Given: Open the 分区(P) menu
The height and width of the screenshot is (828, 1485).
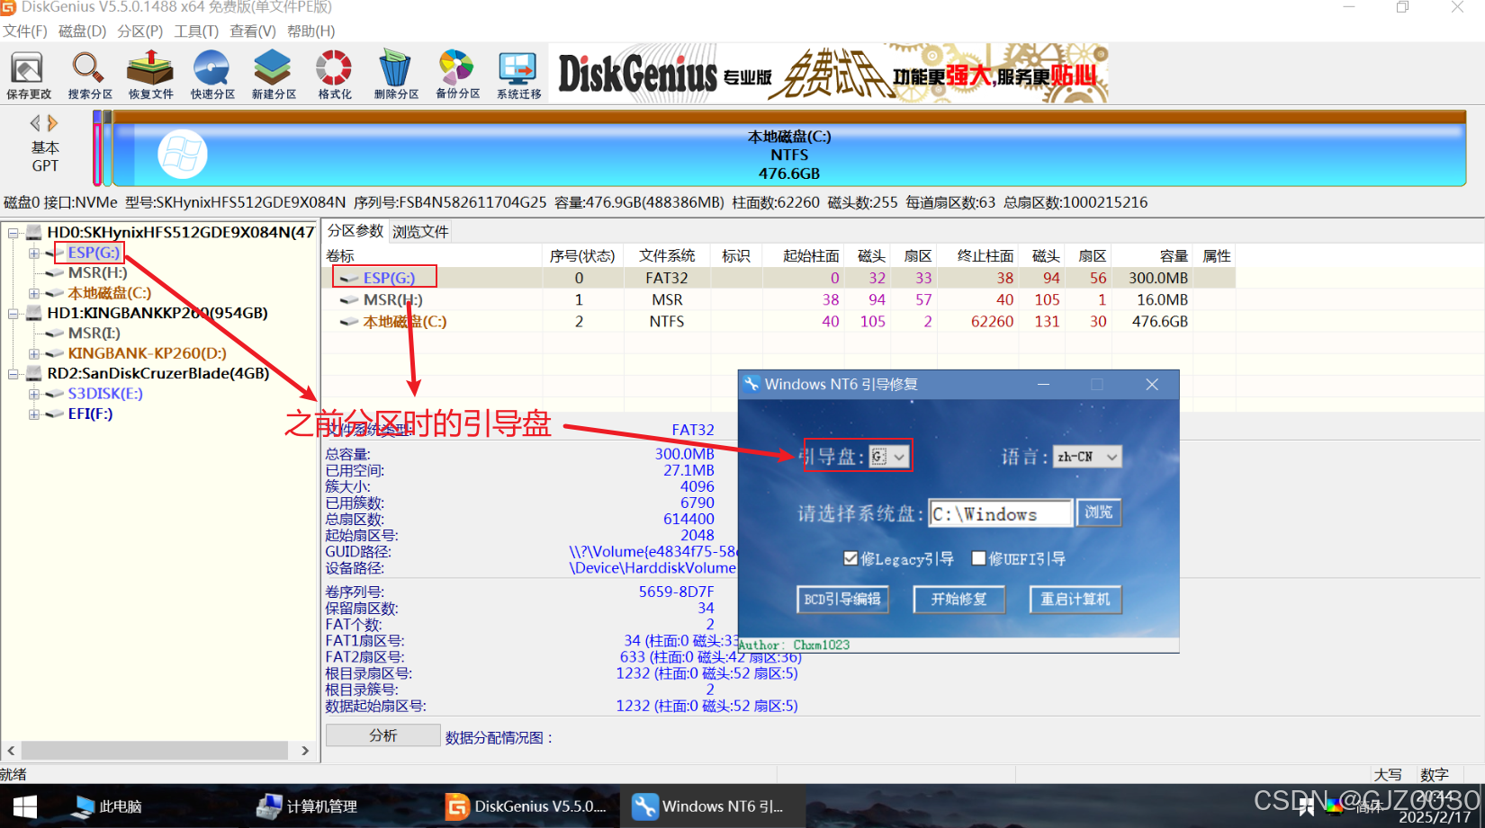Looking at the screenshot, I should coord(140,31).
